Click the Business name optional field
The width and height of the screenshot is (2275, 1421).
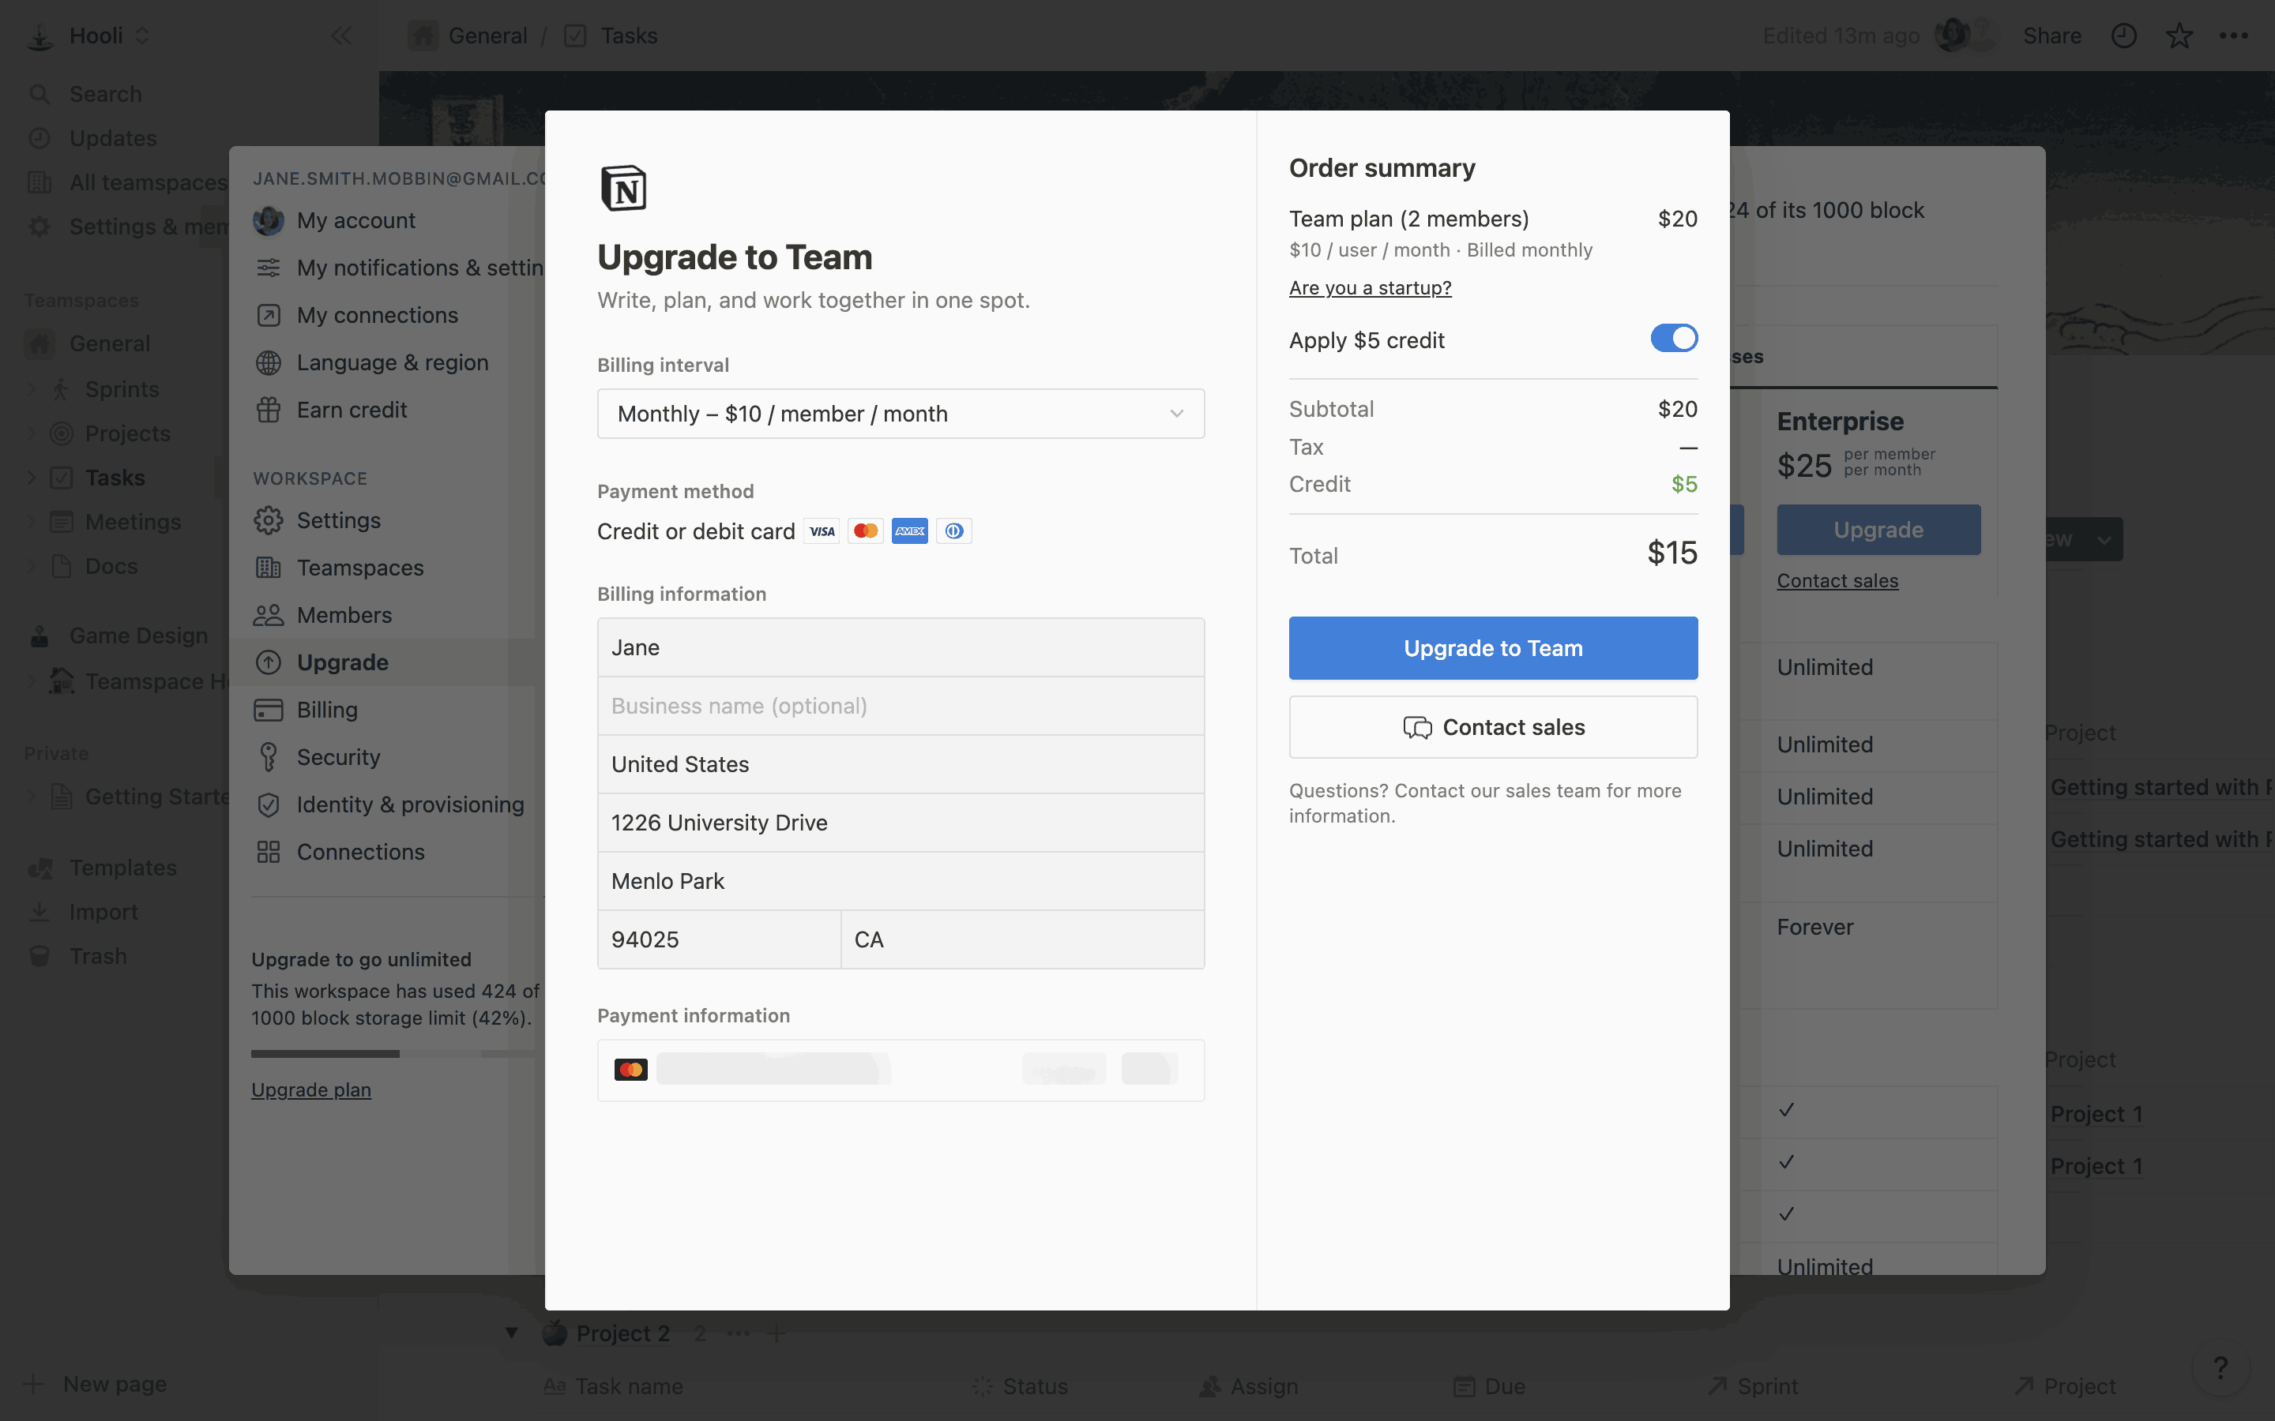coord(901,706)
